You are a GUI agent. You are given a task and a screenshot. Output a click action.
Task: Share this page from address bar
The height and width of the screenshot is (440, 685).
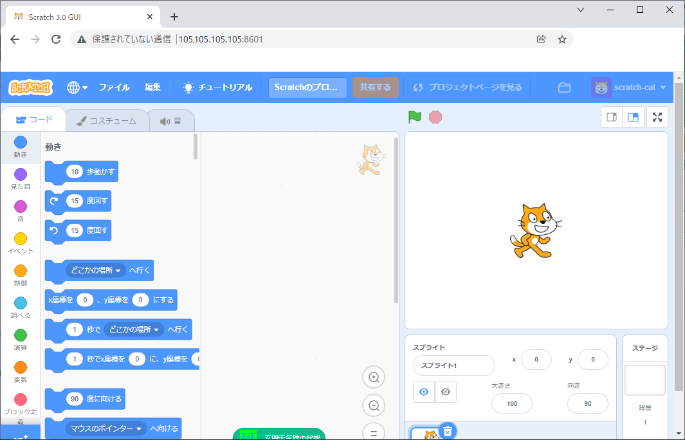pos(542,39)
